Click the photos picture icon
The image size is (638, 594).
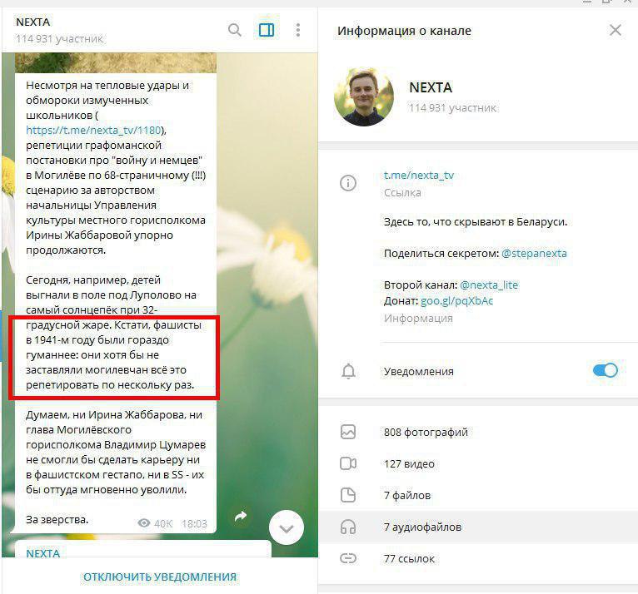pyautogui.click(x=348, y=432)
